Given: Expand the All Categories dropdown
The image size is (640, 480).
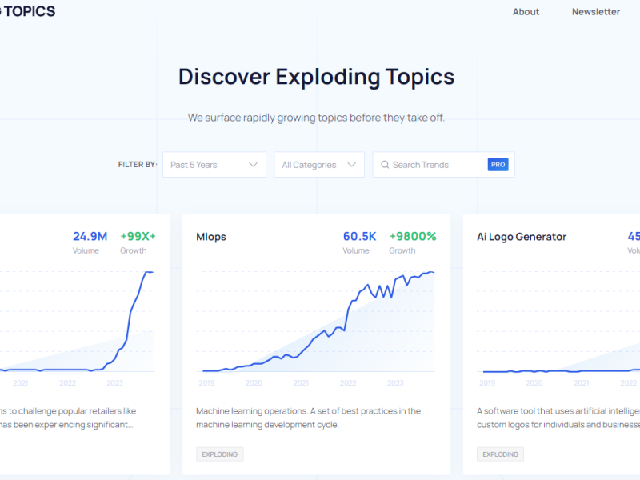Looking at the screenshot, I should 318,165.
